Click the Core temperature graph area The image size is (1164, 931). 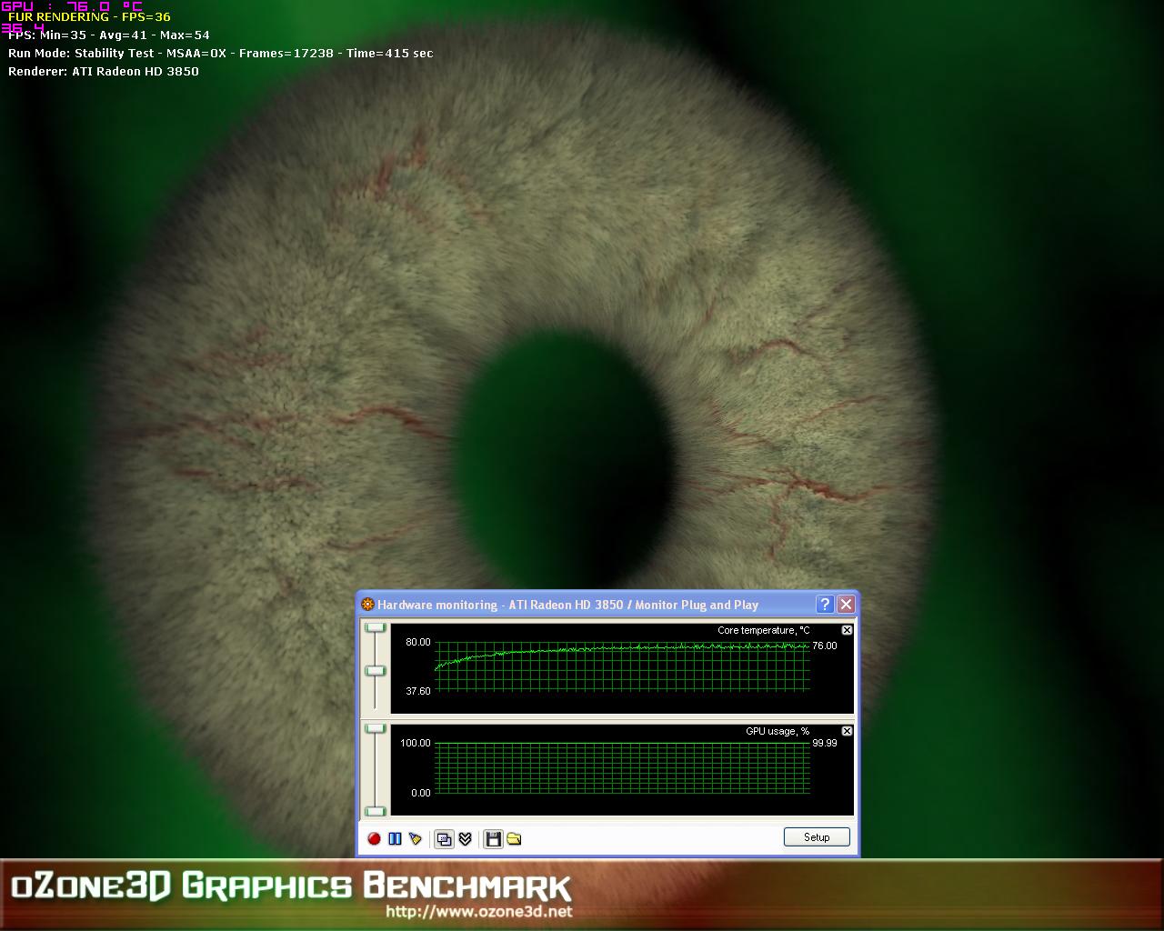622,666
